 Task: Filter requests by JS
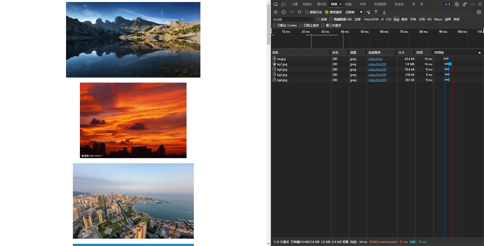(382, 19)
